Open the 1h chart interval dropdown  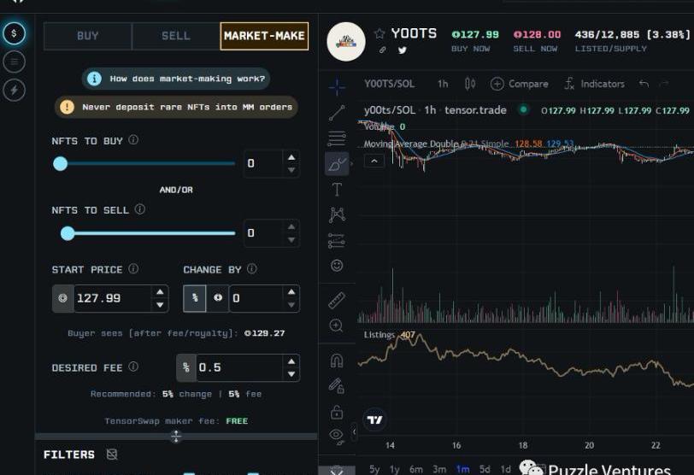click(x=443, y=84)
